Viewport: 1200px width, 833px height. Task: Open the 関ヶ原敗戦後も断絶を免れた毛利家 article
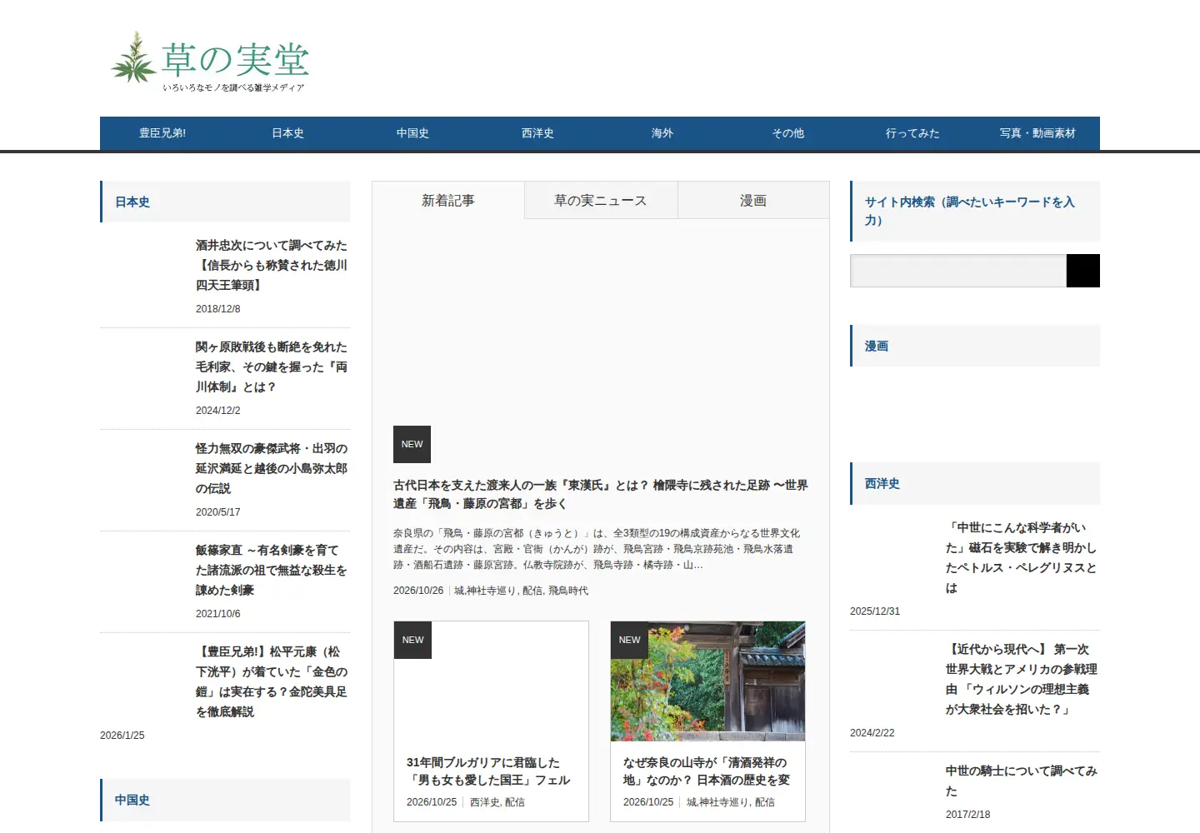pos(272,367)
